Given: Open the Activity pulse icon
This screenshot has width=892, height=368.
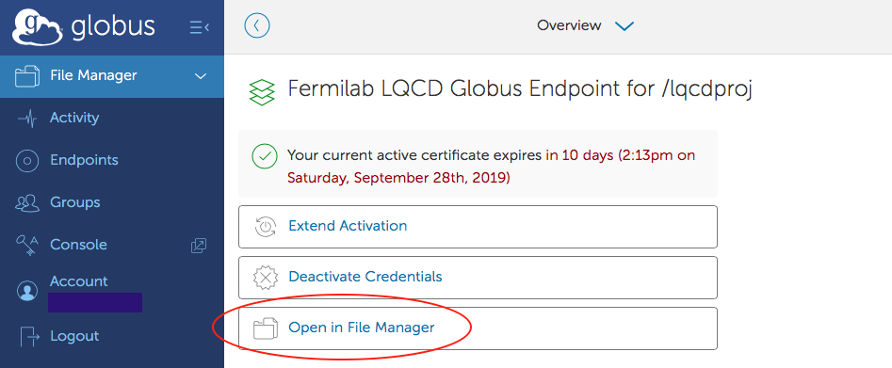Looking at the screenshot, I should (26, 119).
